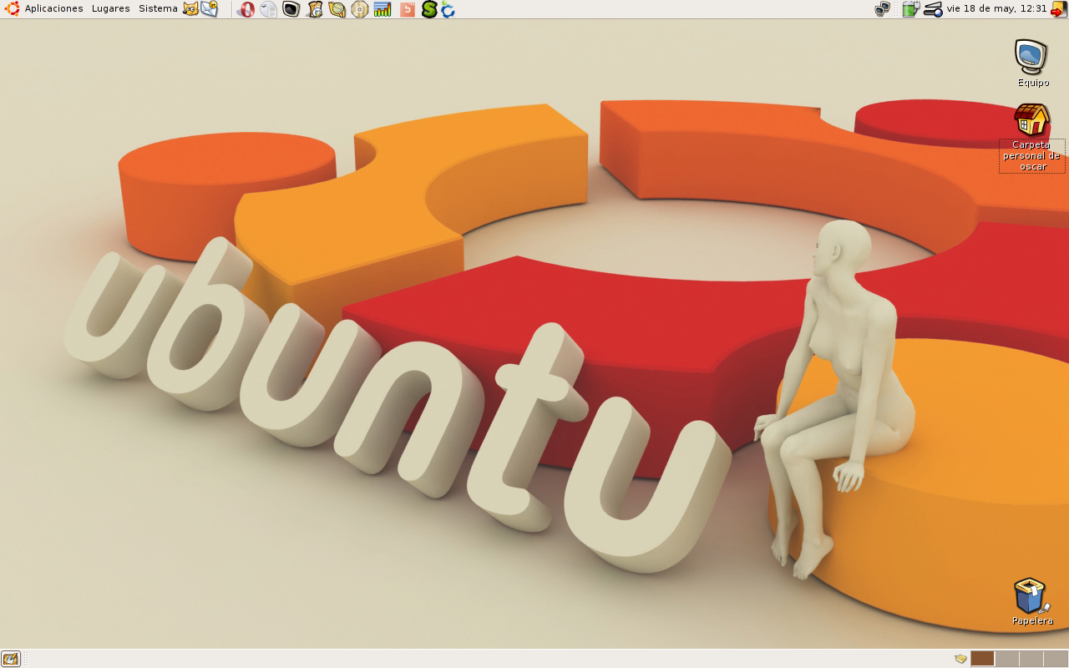Launch the CD disc application icon
1069x668 pixels.
(x=359, y=9)
